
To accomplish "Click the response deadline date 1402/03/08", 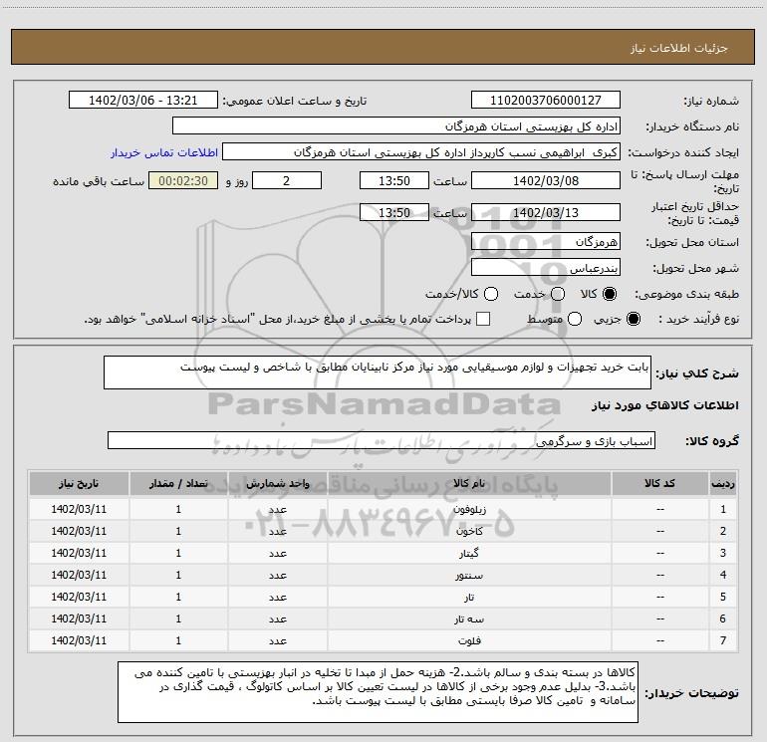I will pyautogui.click(x=546, y=180).
